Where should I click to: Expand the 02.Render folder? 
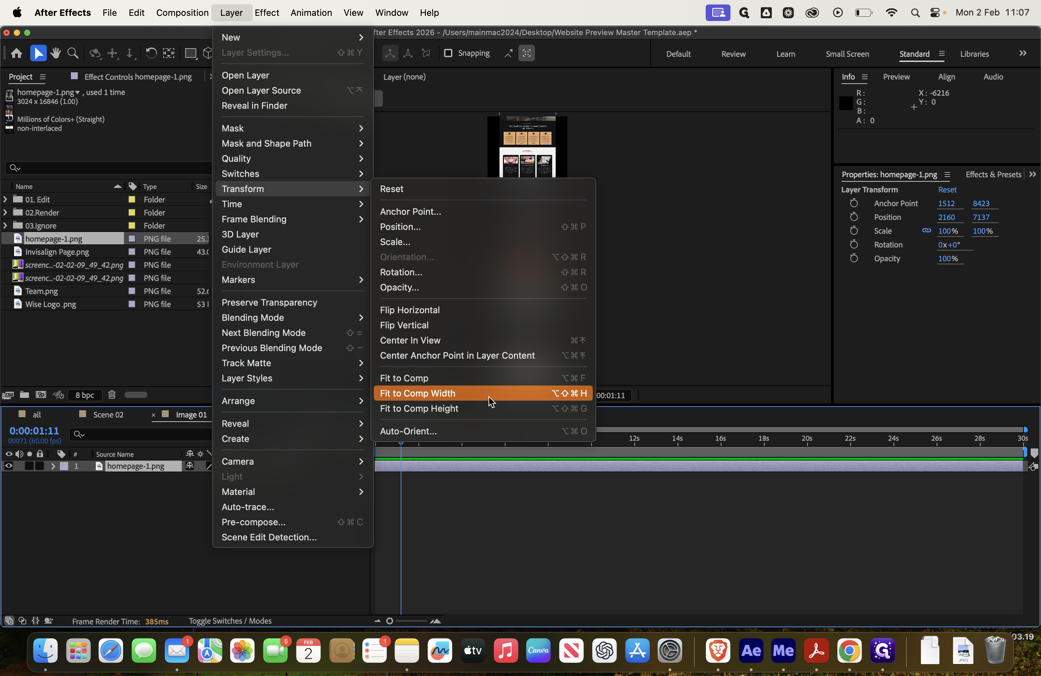tap(5, 212)
